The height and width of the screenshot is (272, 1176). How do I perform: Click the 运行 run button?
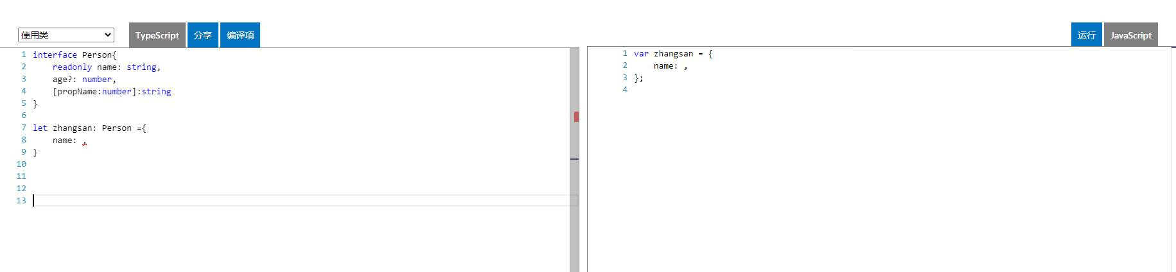pos(1087,35)
